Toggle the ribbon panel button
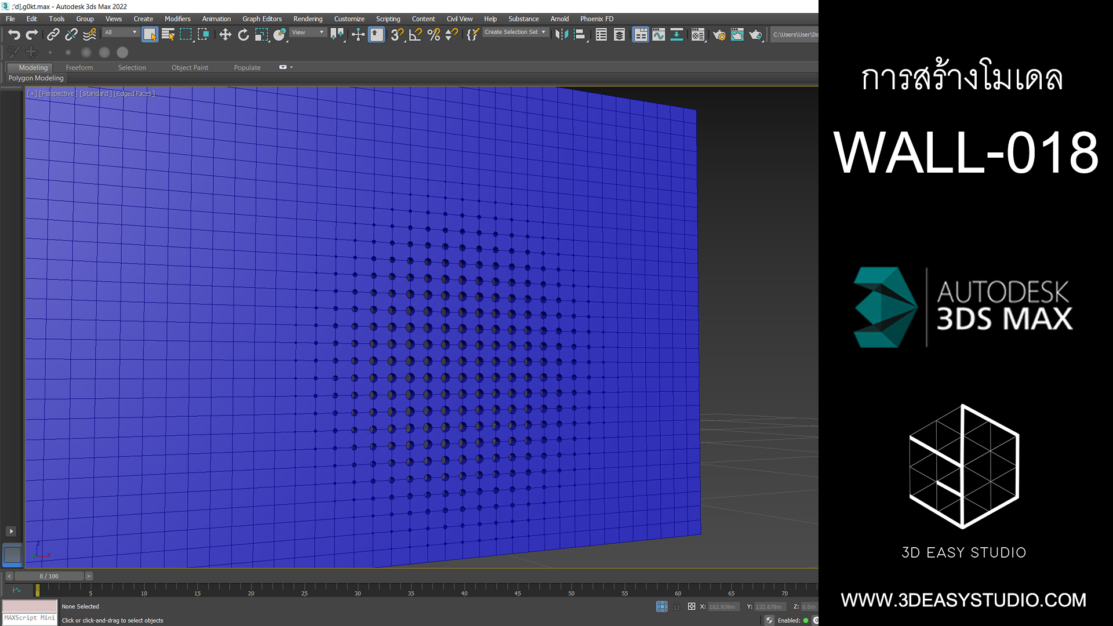Viewport: 1113px width, 626px height. tap(641, 35)
